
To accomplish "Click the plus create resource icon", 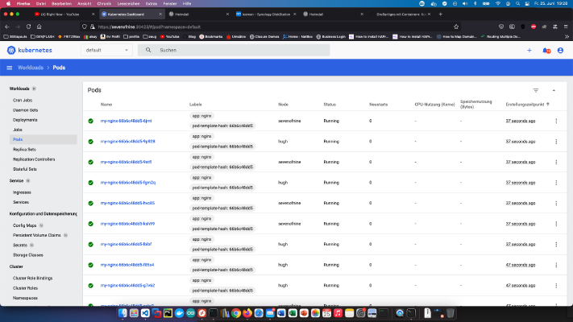I will click(529, 51).
